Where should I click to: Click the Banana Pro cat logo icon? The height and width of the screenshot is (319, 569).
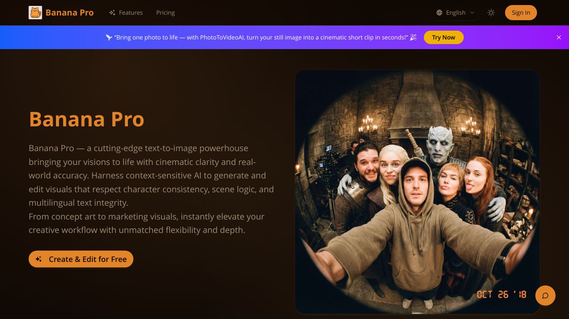[x=35, y=13]
